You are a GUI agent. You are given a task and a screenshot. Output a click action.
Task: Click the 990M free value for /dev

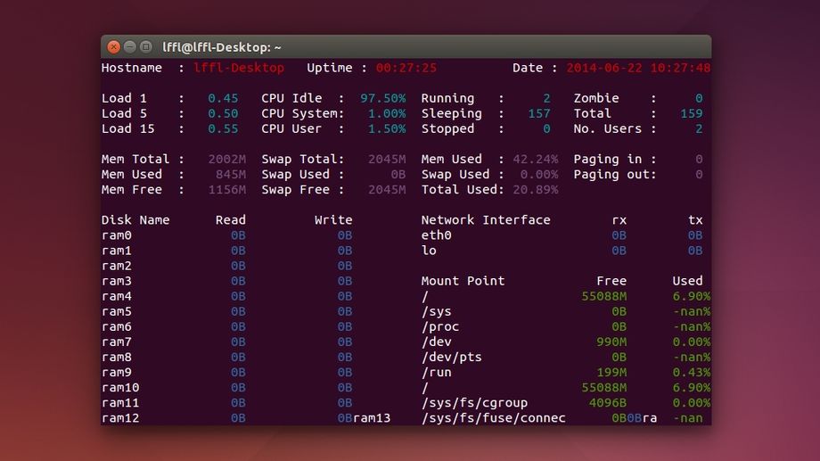(x=611, y=342)
